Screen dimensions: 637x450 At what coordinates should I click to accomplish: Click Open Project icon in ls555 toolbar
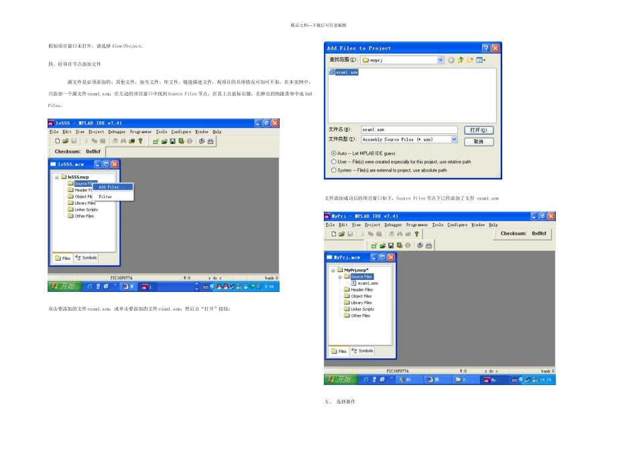click(164, 141)
